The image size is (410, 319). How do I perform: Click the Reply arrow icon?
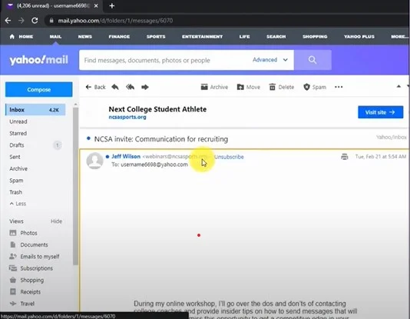coord(115,87)
